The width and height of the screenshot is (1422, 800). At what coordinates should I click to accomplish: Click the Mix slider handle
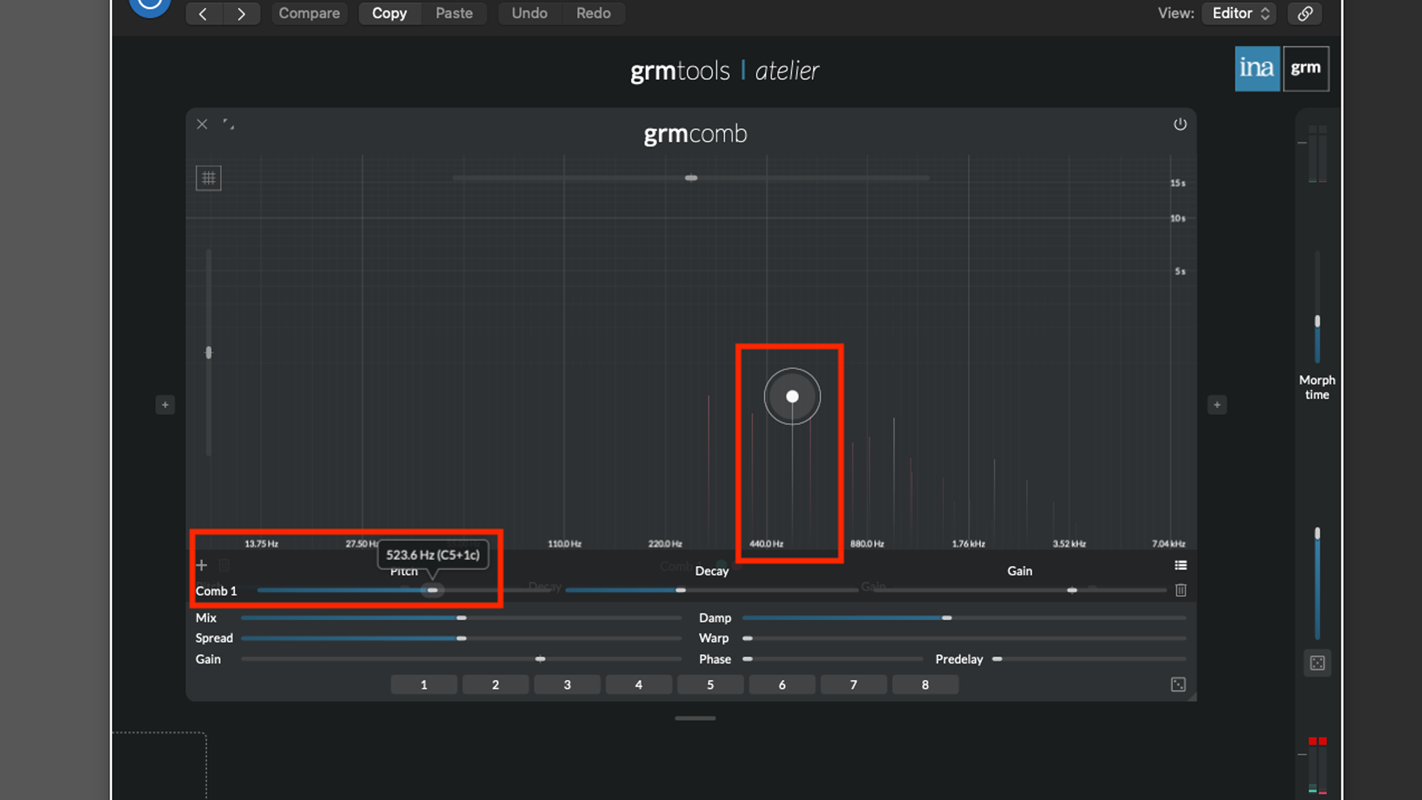click(x=461, y=618)
